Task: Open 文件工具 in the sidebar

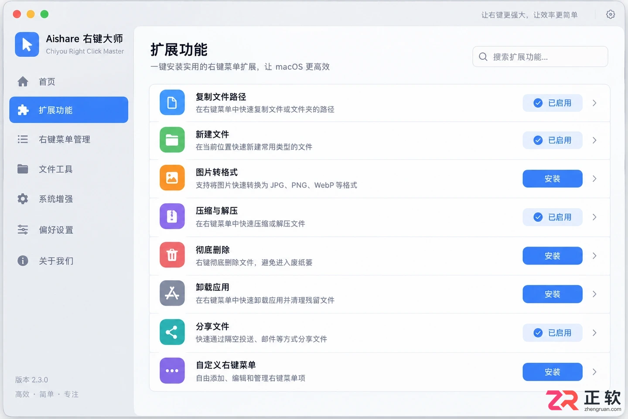Action: (x=69, y=169)
